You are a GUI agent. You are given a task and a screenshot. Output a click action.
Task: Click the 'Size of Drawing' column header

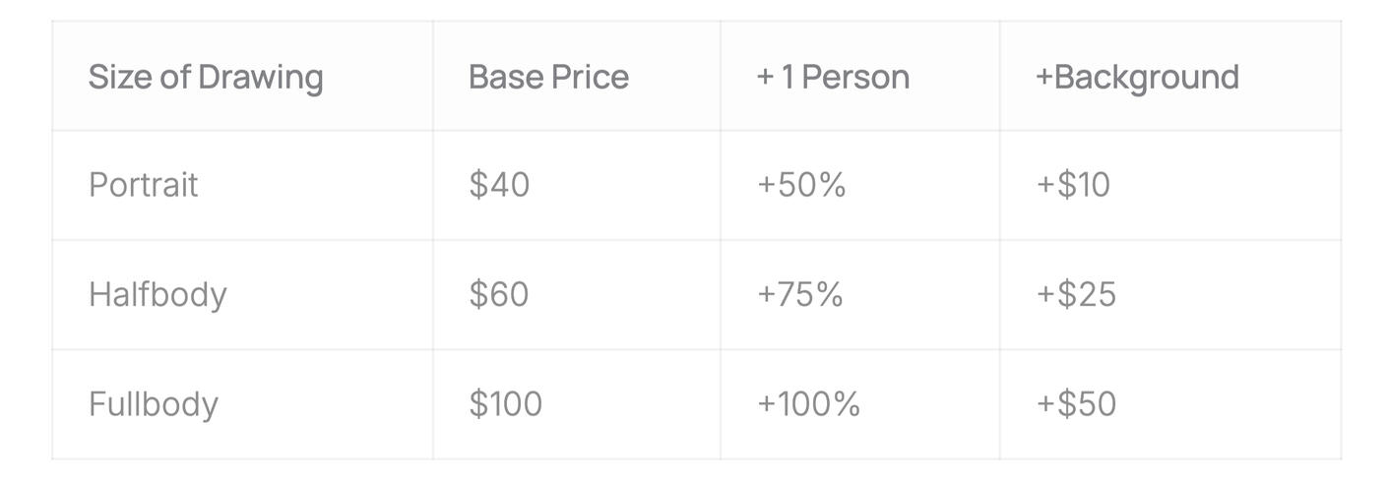point(206,77)
